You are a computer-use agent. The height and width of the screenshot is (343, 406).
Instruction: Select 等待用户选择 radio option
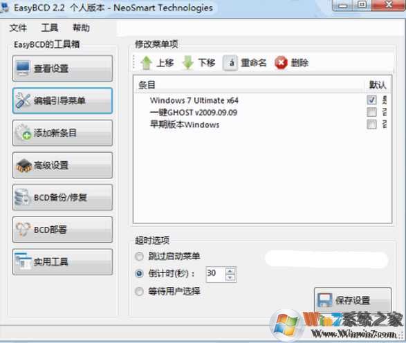139,292
